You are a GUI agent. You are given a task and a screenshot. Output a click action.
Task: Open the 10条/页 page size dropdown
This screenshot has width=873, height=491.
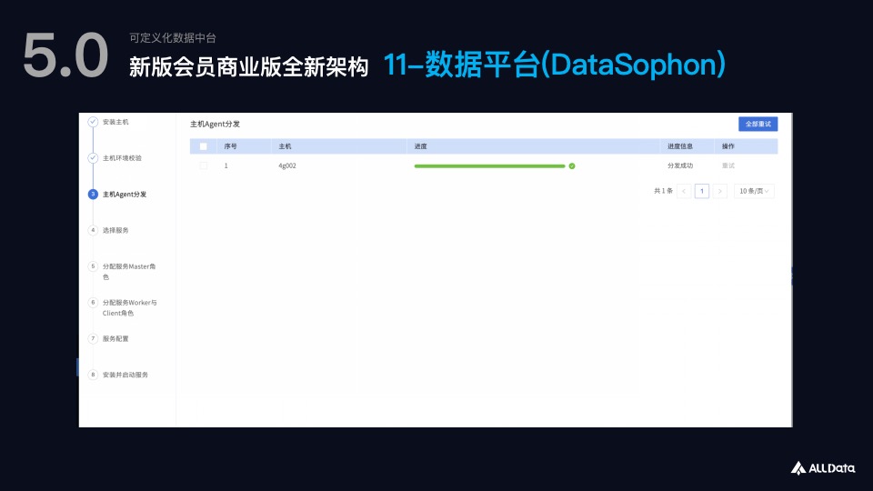[x=754, y=191]
